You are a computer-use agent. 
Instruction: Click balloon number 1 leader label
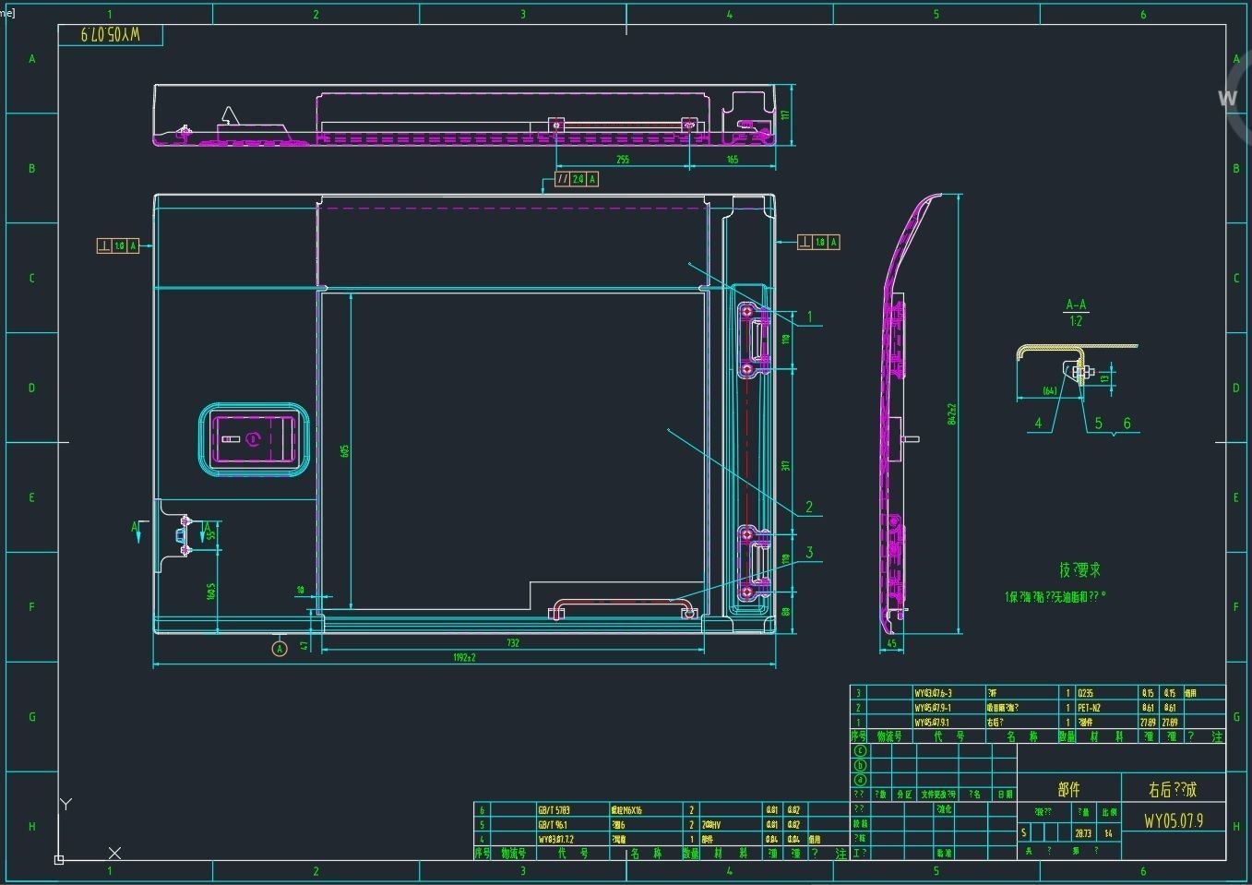810,317
